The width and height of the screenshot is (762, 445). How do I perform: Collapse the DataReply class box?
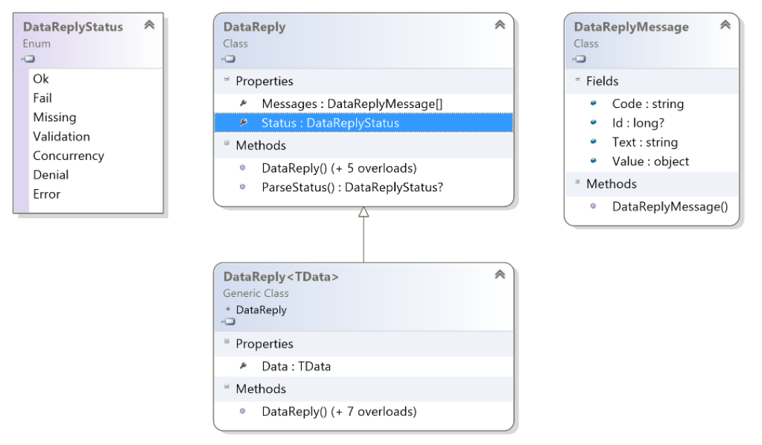(500, 25)
